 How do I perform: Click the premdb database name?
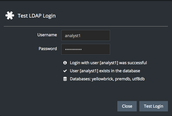pyautogui.click(x=123, y=79)
